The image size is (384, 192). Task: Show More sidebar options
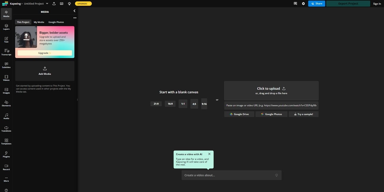tap(6, 179)
